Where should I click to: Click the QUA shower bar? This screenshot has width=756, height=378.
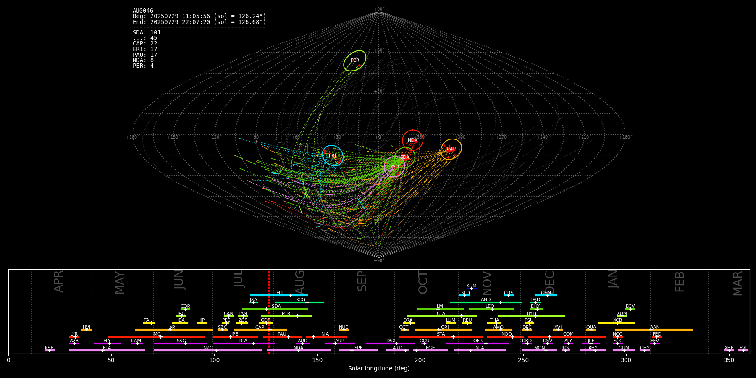(591, 330)
